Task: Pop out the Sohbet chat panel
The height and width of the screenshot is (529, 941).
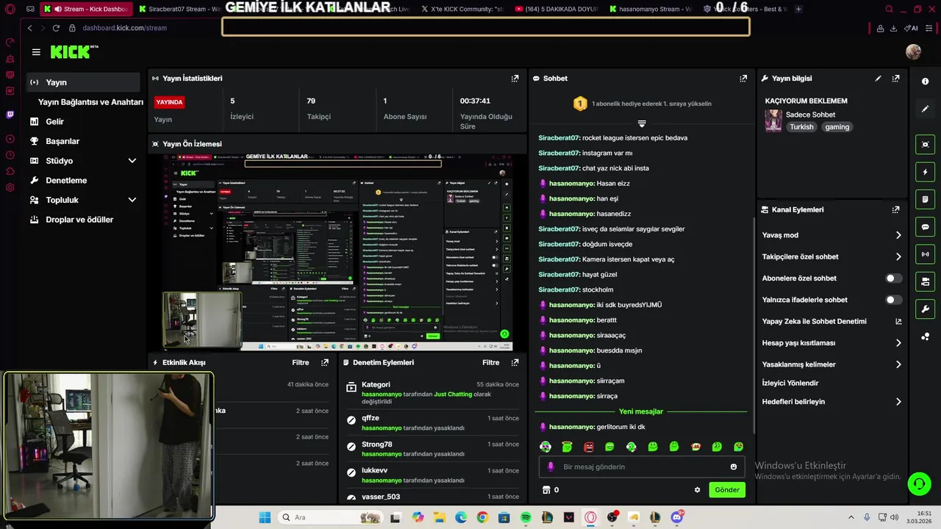Action: click(x=743, y=78)
